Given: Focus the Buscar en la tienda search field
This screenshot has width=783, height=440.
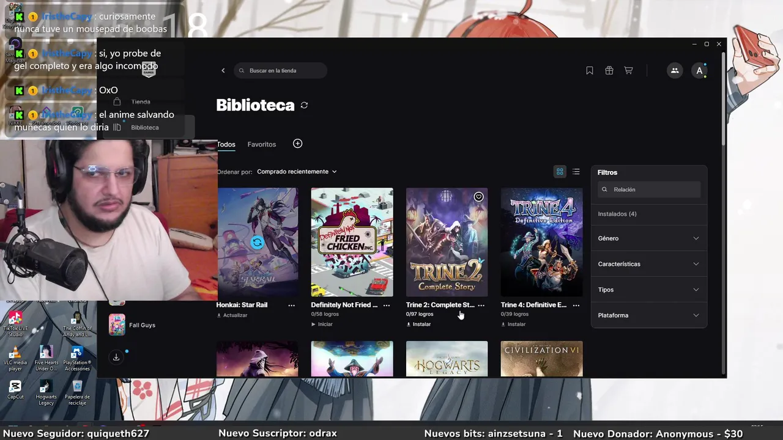Looking at the screenshot, I should (x=280, y=70).
